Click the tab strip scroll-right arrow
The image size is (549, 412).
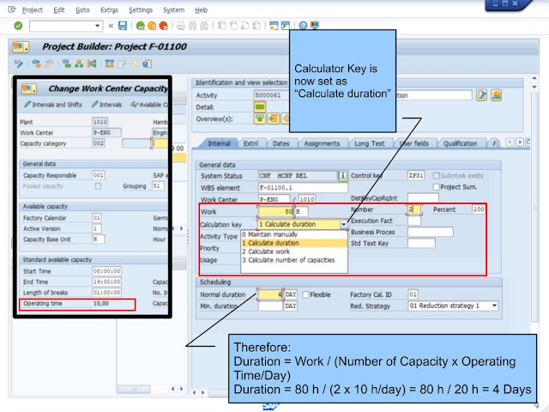point(520,142)
